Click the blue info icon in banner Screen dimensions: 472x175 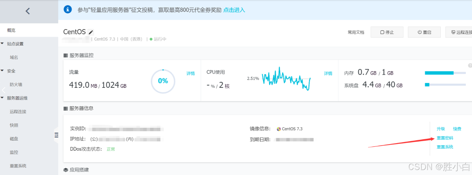click(68, 9)
